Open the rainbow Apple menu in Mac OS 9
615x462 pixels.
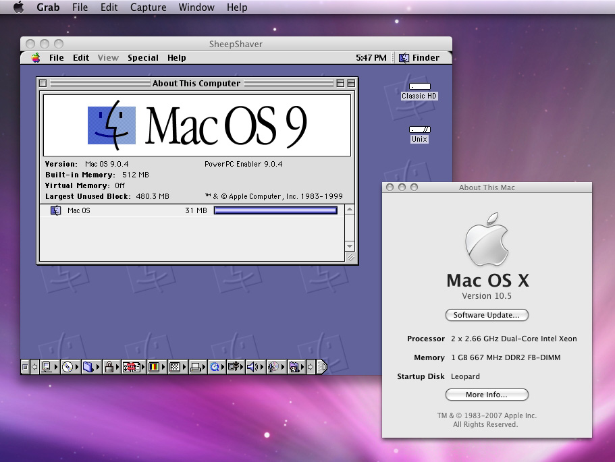coord(36,58)
